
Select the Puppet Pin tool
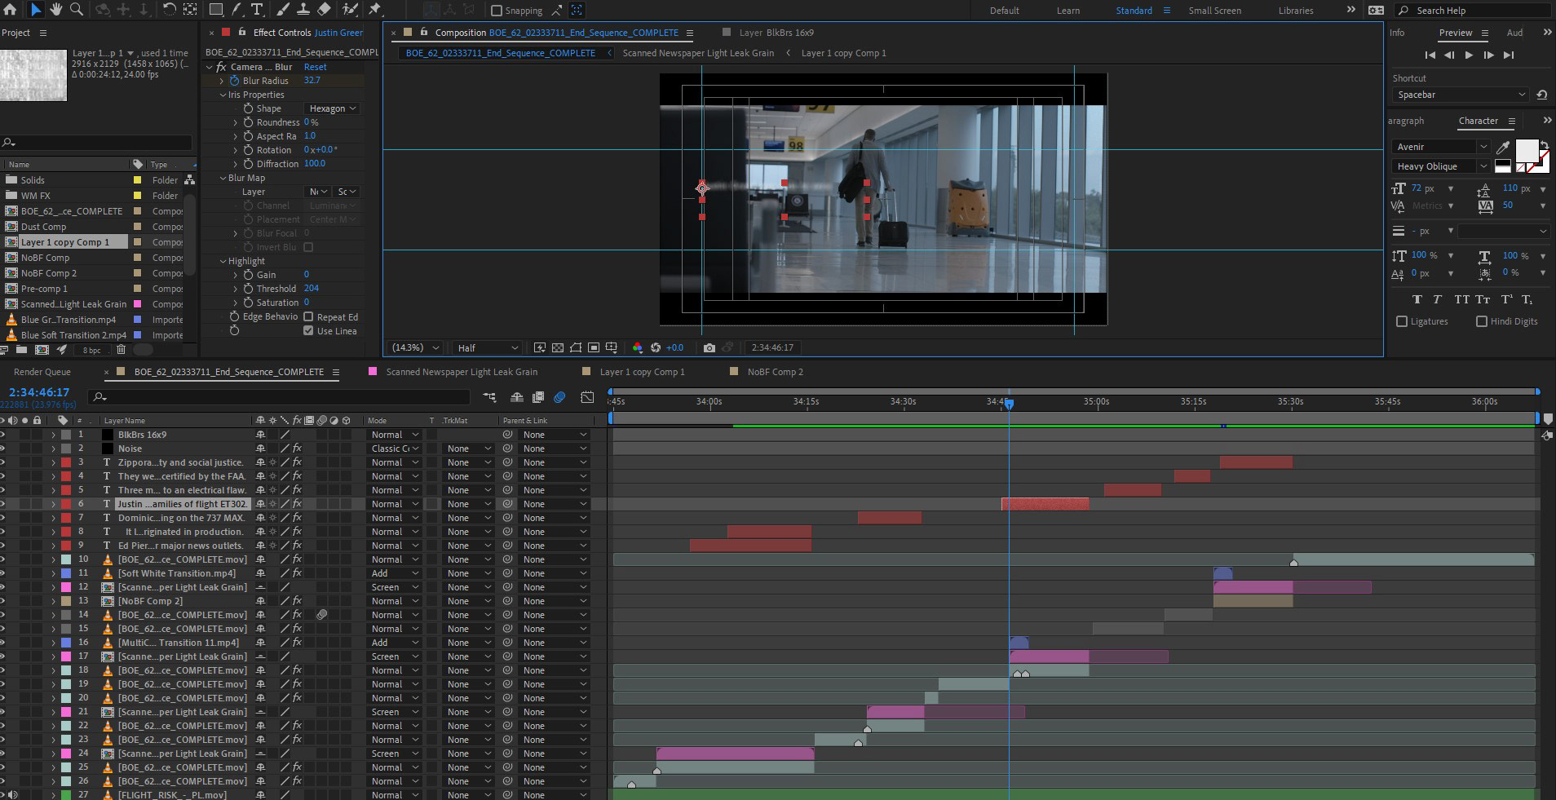click(374, 10)
